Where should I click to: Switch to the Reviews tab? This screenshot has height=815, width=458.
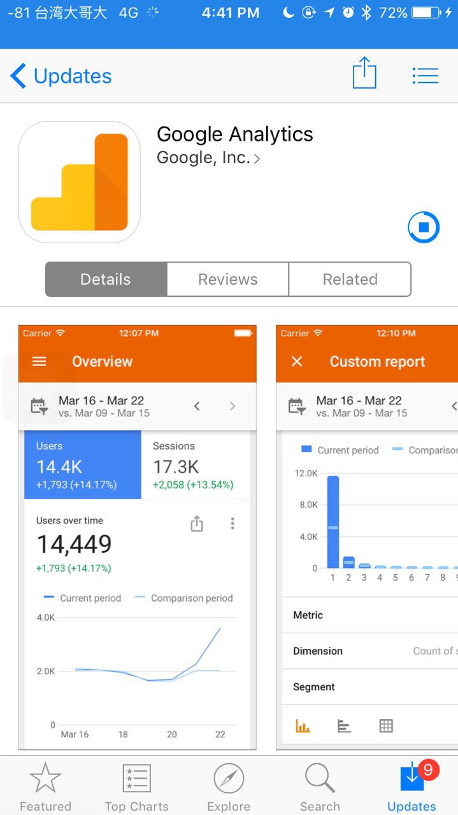pyautogui.click(x=227, y=280)
